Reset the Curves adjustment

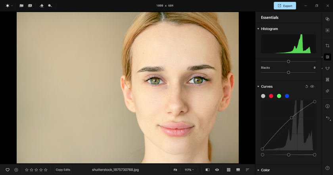click(306, 87)
